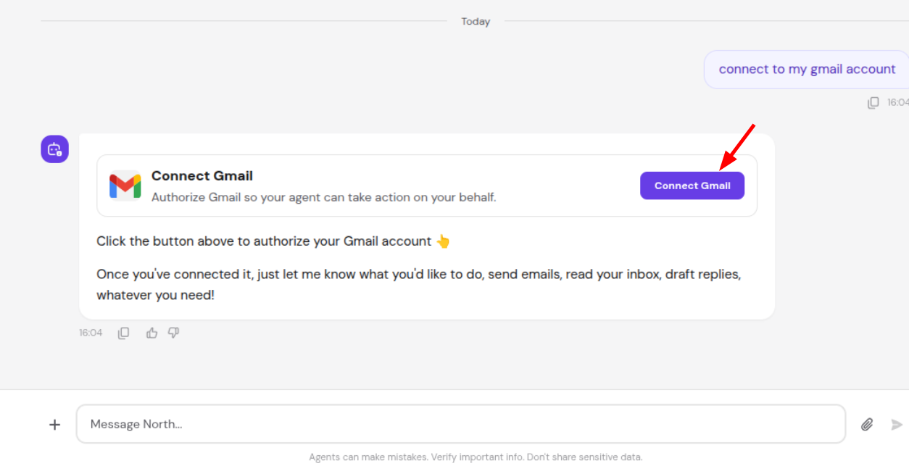
Task: Click the Connect Gmail button
Action: (x=692, y=186)
